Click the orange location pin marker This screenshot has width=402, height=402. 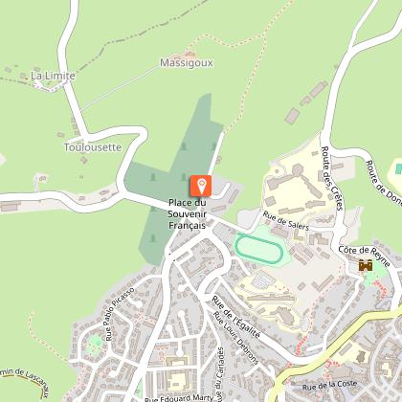pyautogui.click(x=201, y=186)
